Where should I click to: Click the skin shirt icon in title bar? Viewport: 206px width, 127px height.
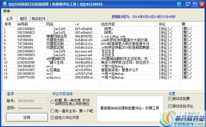coord(179,4)
